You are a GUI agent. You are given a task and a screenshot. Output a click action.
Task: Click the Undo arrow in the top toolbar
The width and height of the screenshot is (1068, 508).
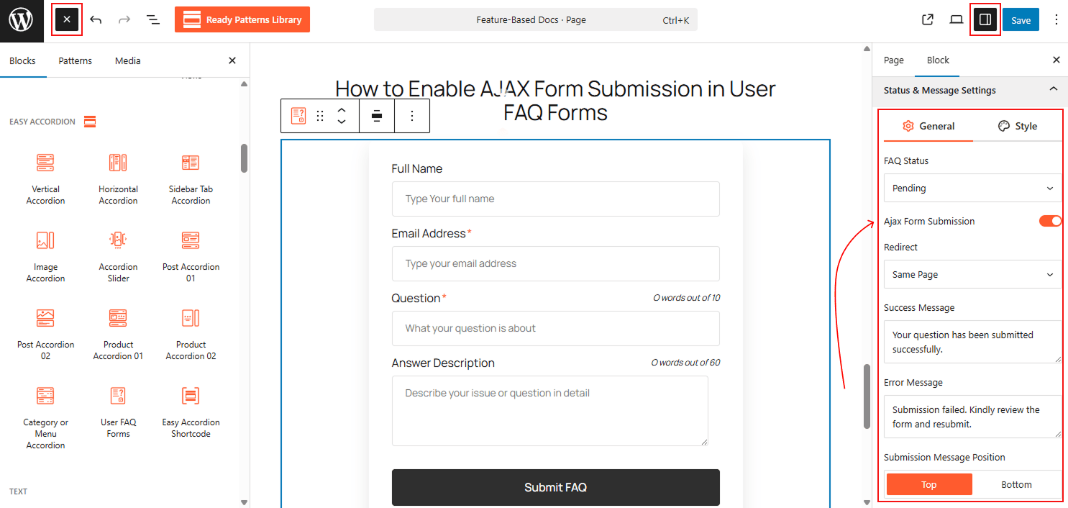coord(96,19)
